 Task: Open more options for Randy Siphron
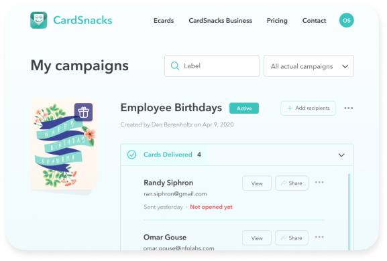[x=319, y=183]
